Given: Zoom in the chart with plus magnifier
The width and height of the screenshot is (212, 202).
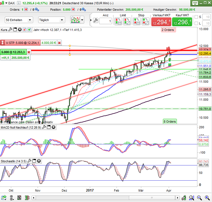Looking at the screenshot, I should (207, 198).
